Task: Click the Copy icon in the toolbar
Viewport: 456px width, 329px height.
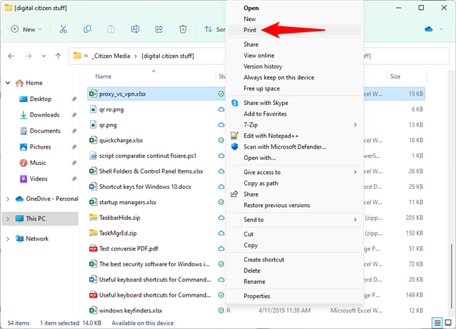Action: pyautogui.click(x=87, y=30)
